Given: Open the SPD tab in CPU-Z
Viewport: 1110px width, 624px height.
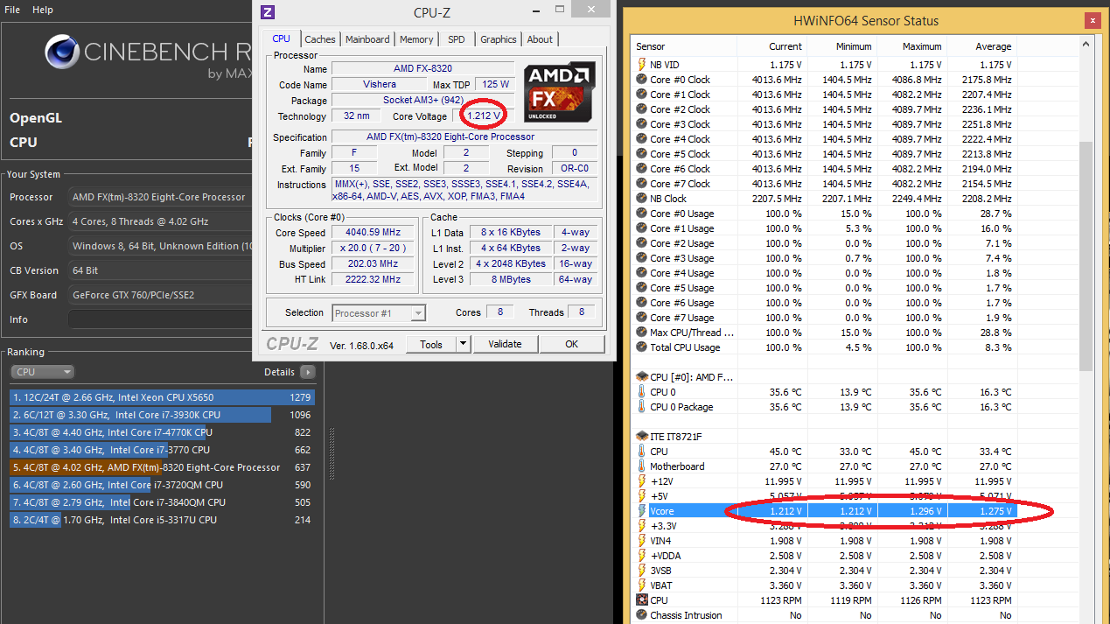Looking at the screenshot, I should coord(457,39).
